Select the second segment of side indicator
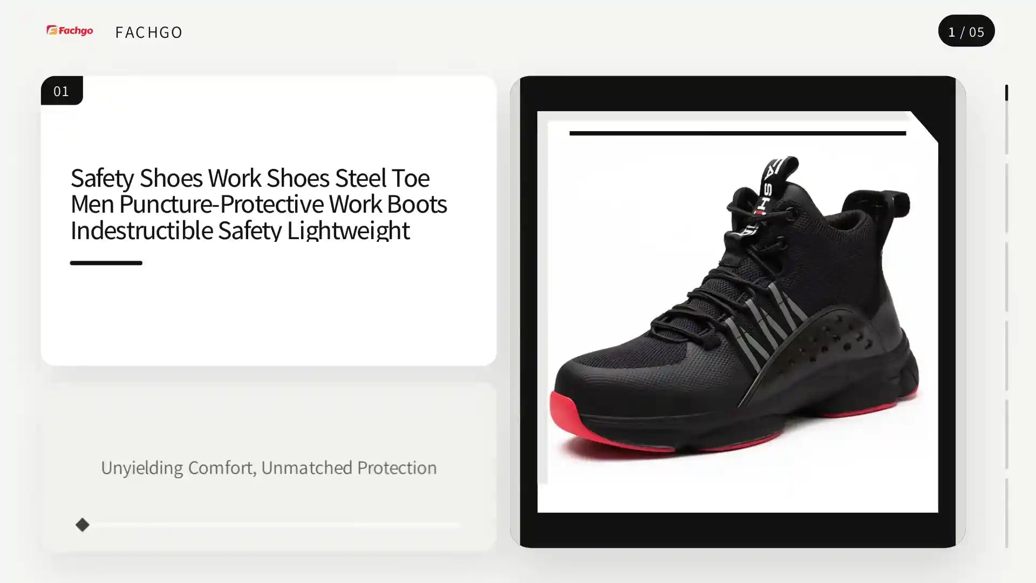This screenshot has width=1036, height=583. point(1006,198)
